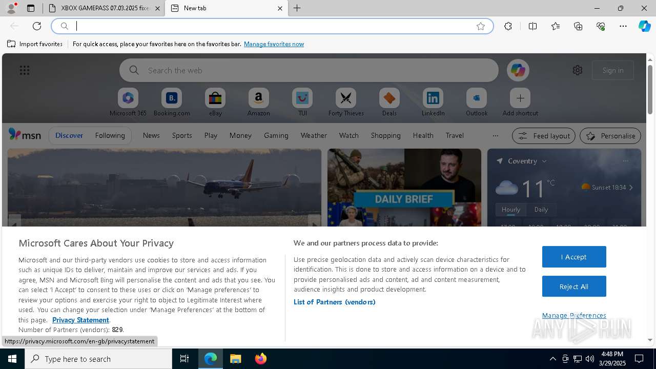Open tab actions menu icon

coord(31,8)
